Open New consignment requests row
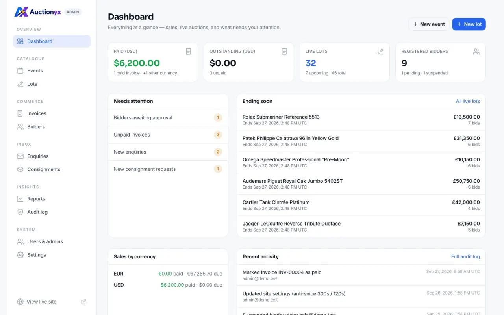This screenshot has height=315, width=504. pyautogui.click(x=168, y=169)
